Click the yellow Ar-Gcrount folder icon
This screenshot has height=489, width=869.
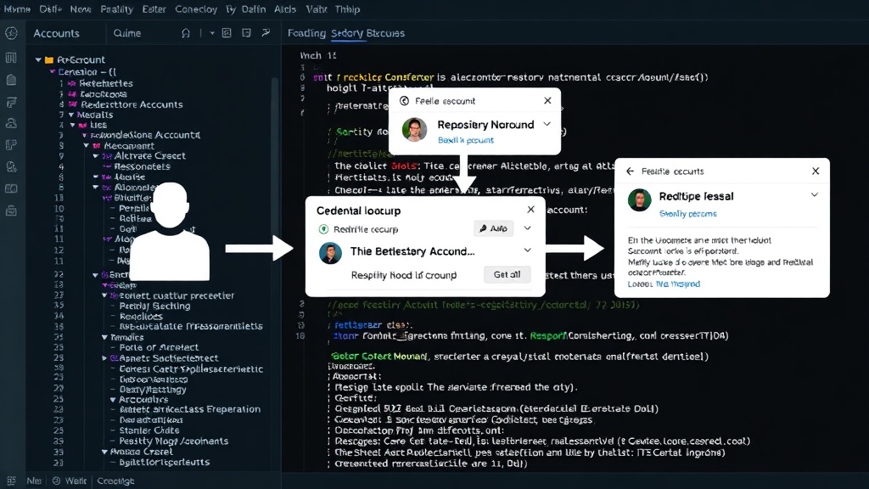click(x=48, y=60)
